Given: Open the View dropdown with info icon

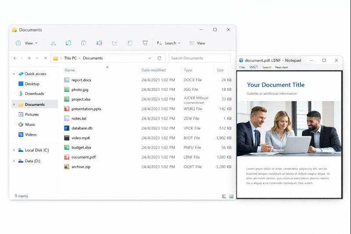Looking at the screenshot, I should click(26, 43).
